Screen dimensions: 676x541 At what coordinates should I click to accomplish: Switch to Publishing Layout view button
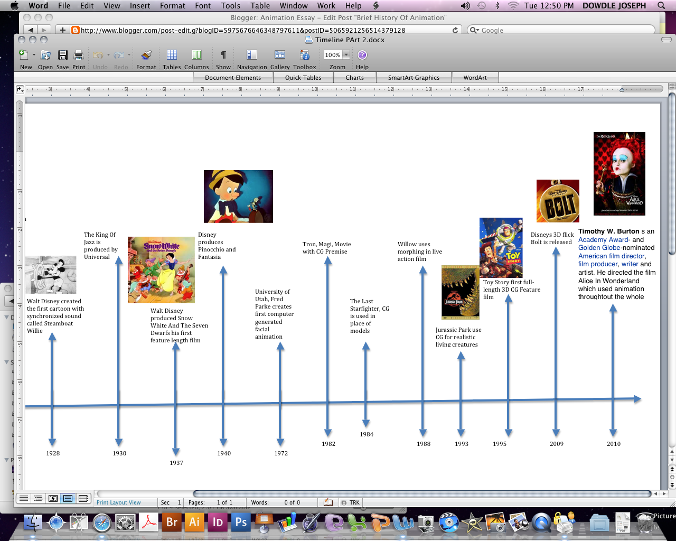[53, 498]
